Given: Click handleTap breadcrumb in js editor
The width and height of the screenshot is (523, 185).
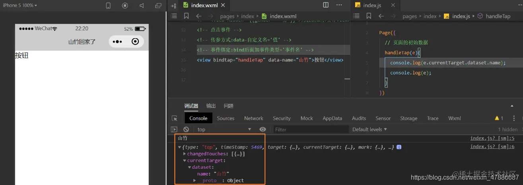Looking at the screenshot, I should pyautogui.click(x=498, y=16).
